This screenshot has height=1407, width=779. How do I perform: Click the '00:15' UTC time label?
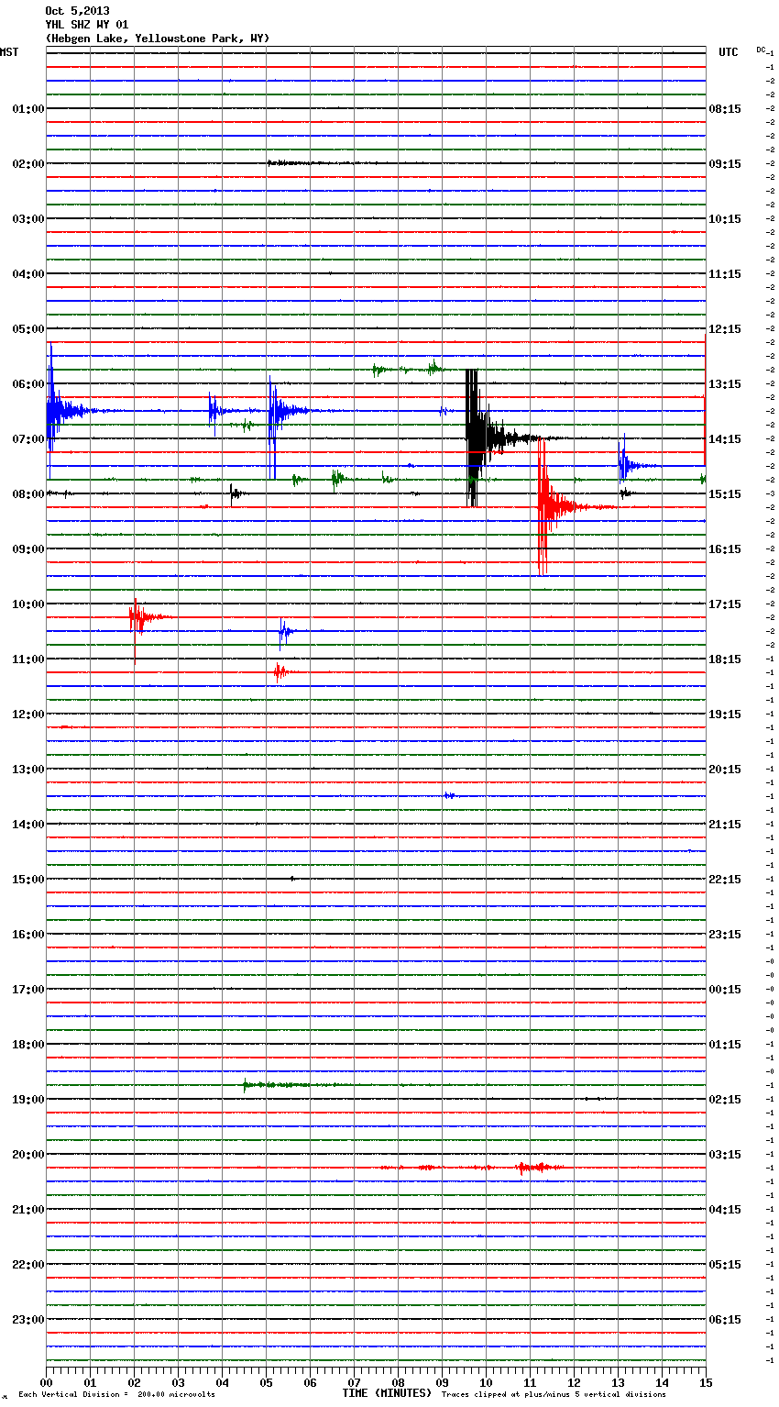click(725, 990)
